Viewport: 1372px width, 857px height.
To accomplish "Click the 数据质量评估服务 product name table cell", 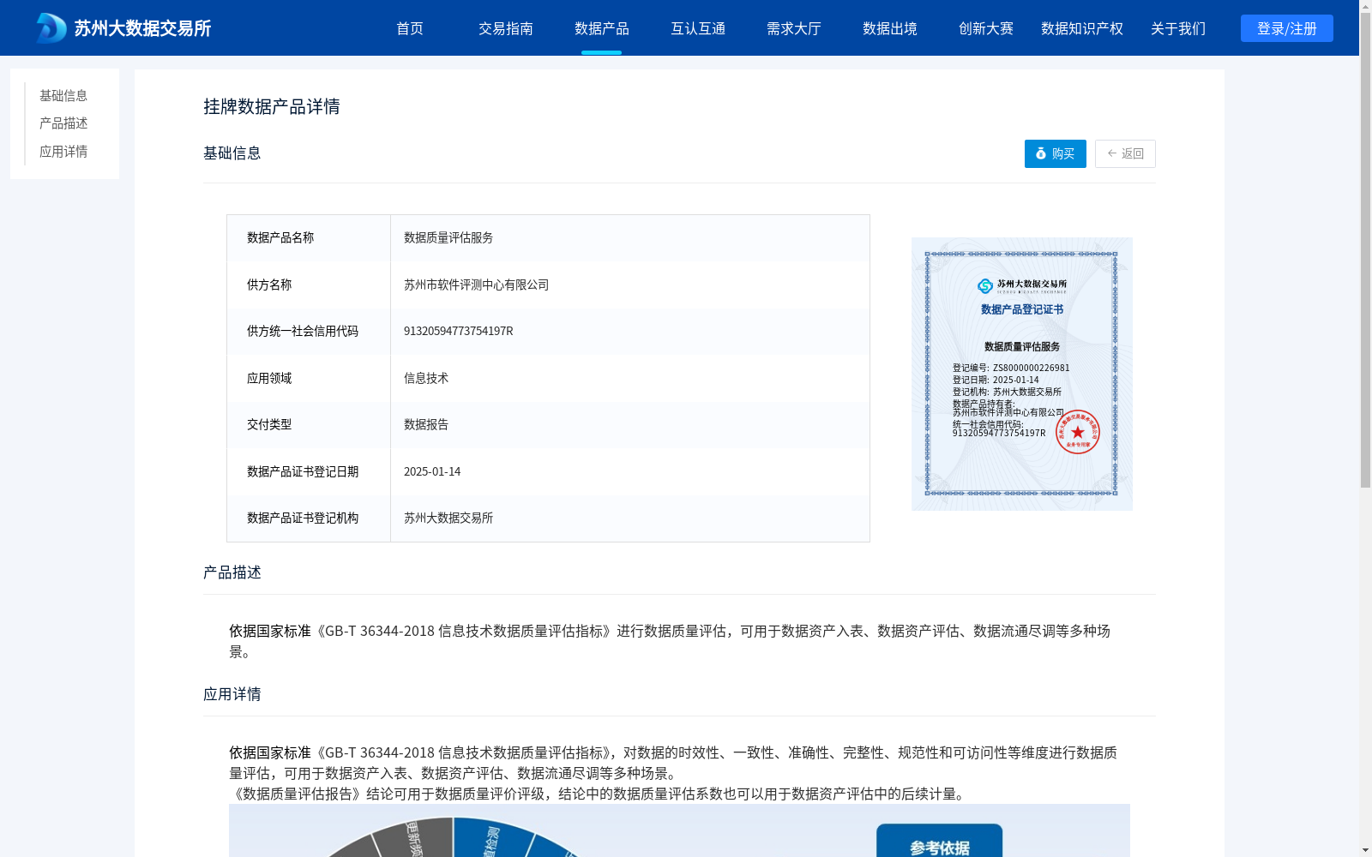I will [x=629, y=237].
